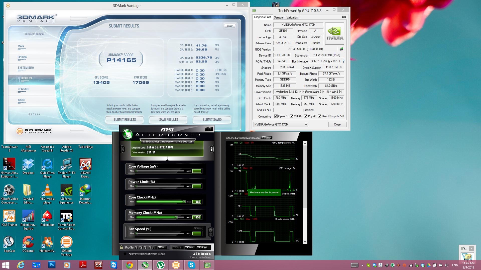The height and width of the screenshot is (270, 481).
Task: Toggle Apply overclocking at system startup
Action: click(125, 254)
